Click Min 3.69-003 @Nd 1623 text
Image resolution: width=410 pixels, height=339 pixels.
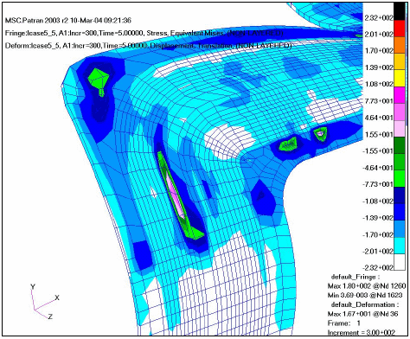(365, 295)
